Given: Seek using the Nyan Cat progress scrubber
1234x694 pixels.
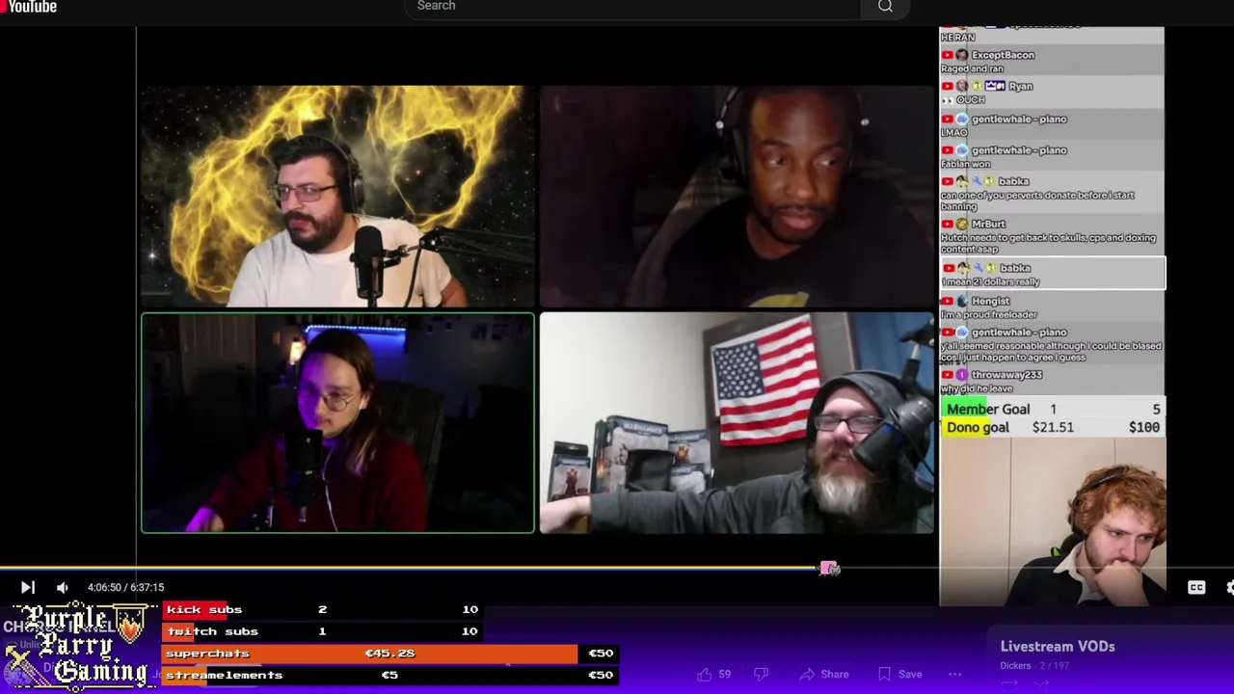Looking at the screenshot, I should click(829, 569).
